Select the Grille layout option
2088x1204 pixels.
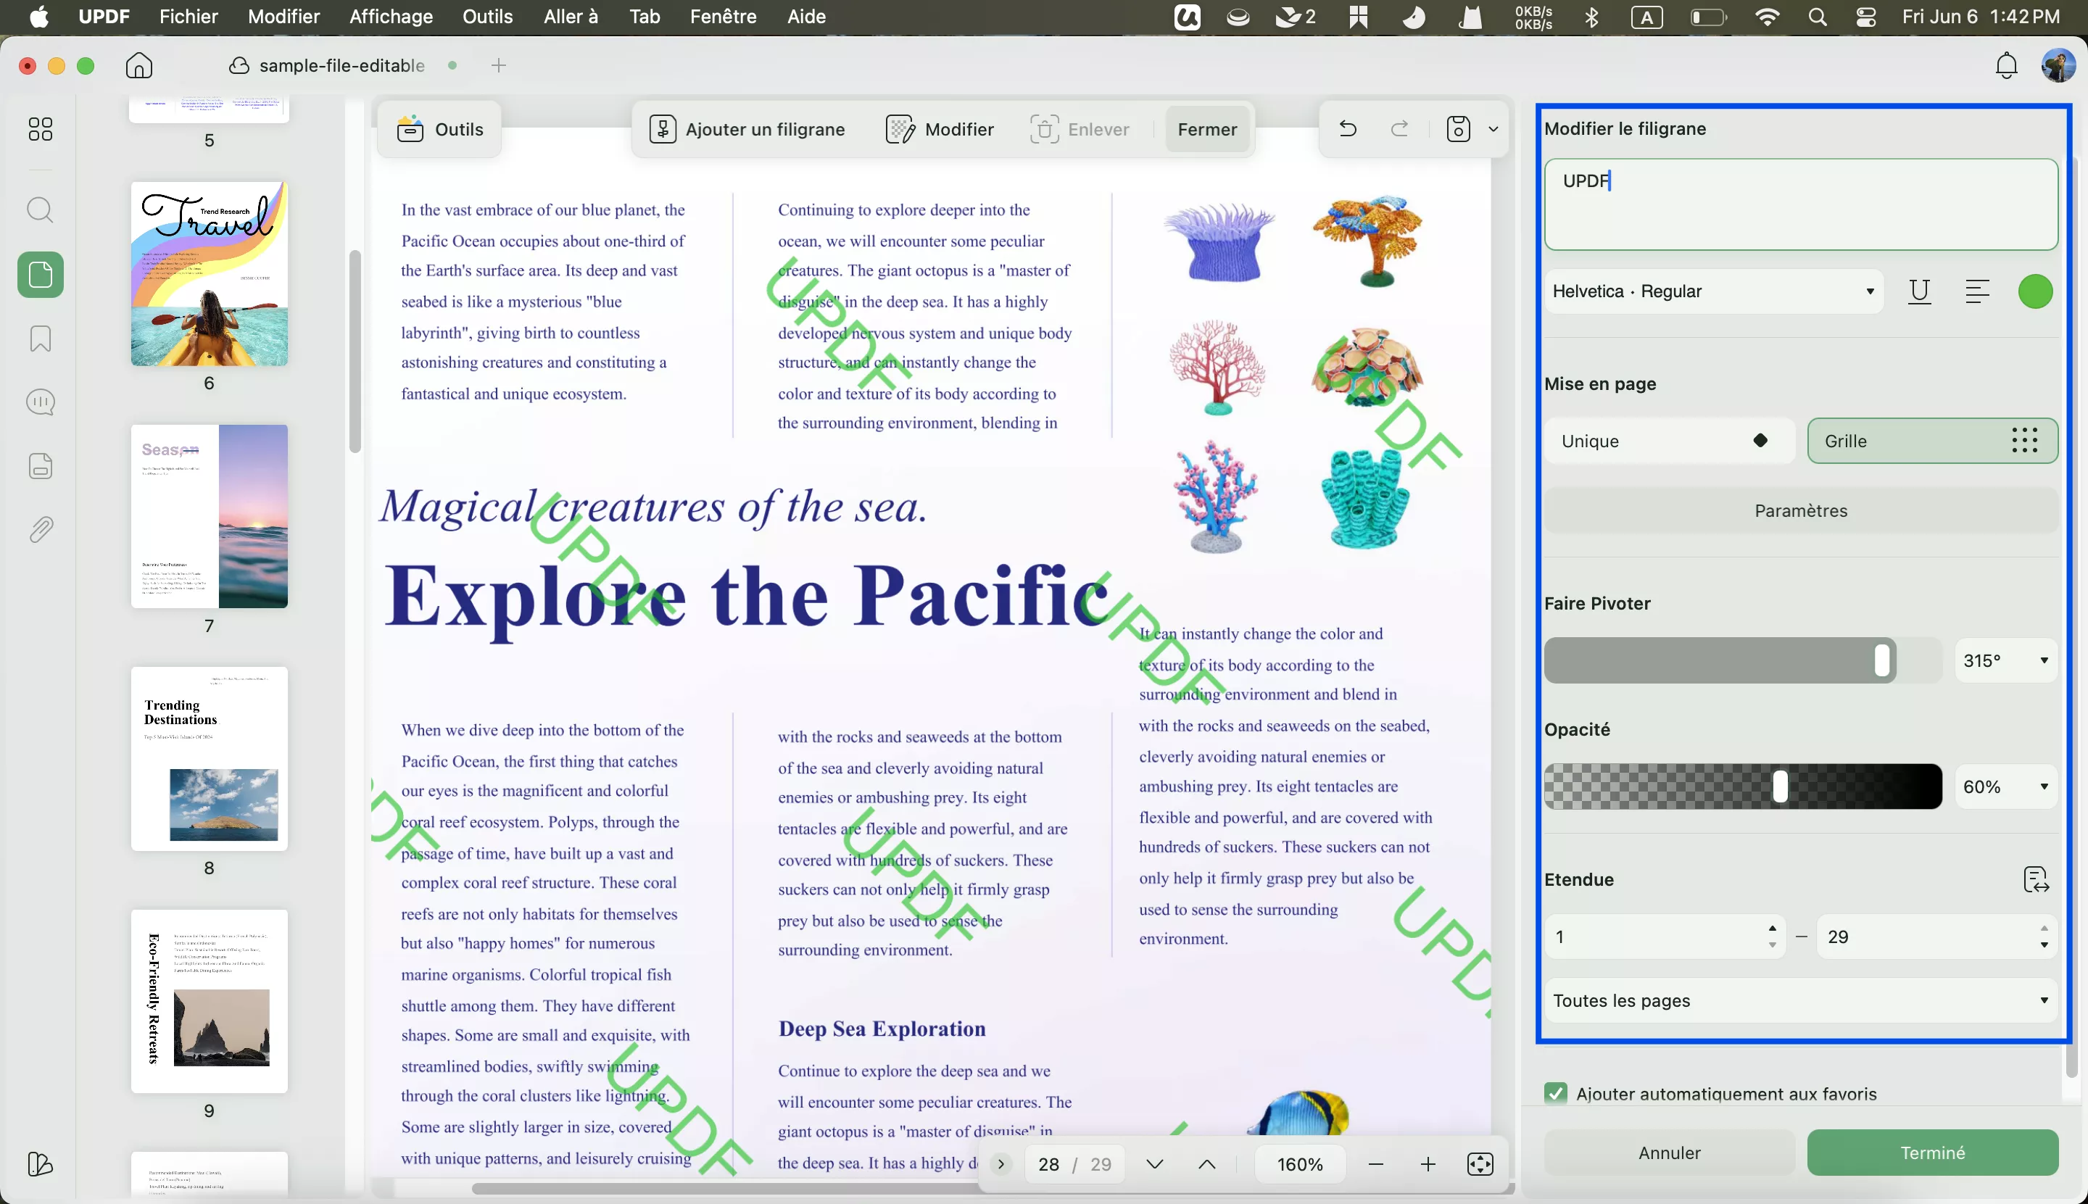pyautogui.click(x=1933, y=441)
